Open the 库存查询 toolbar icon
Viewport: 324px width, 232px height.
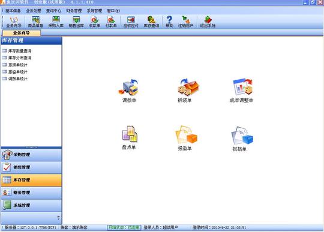151,22
